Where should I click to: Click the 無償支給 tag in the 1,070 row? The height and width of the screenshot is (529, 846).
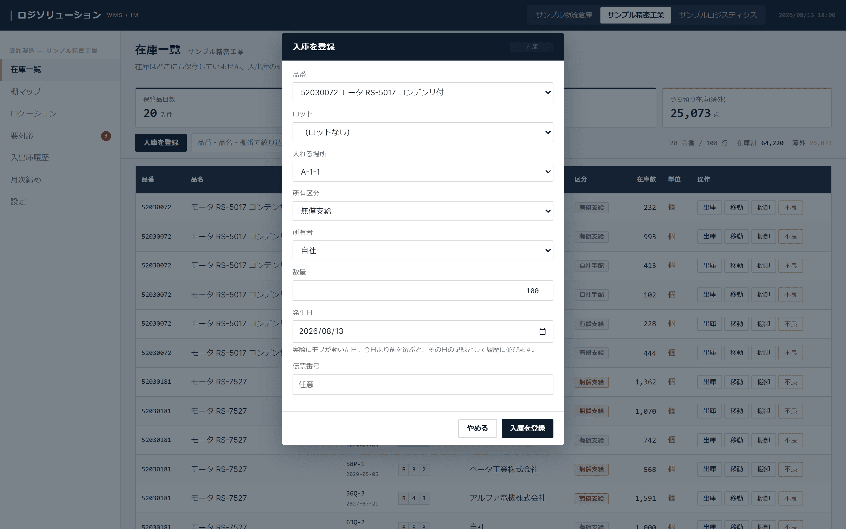(591, 411)
